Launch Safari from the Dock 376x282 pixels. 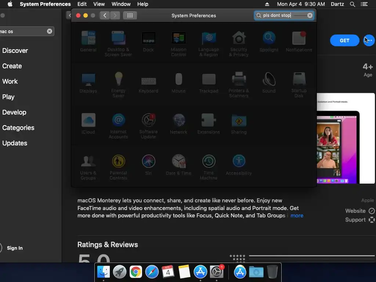pyautogui.click(x=152, y=272)
